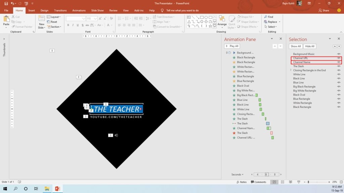Switch to Reading view icon
Viewport: 344px width, 193px height.
(x=291, y=182)
